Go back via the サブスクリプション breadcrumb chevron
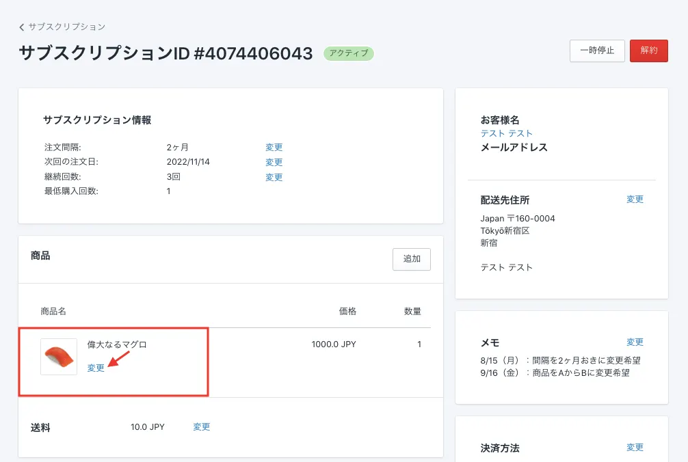This screenshot has width=688, height=462. click(21, 27)
